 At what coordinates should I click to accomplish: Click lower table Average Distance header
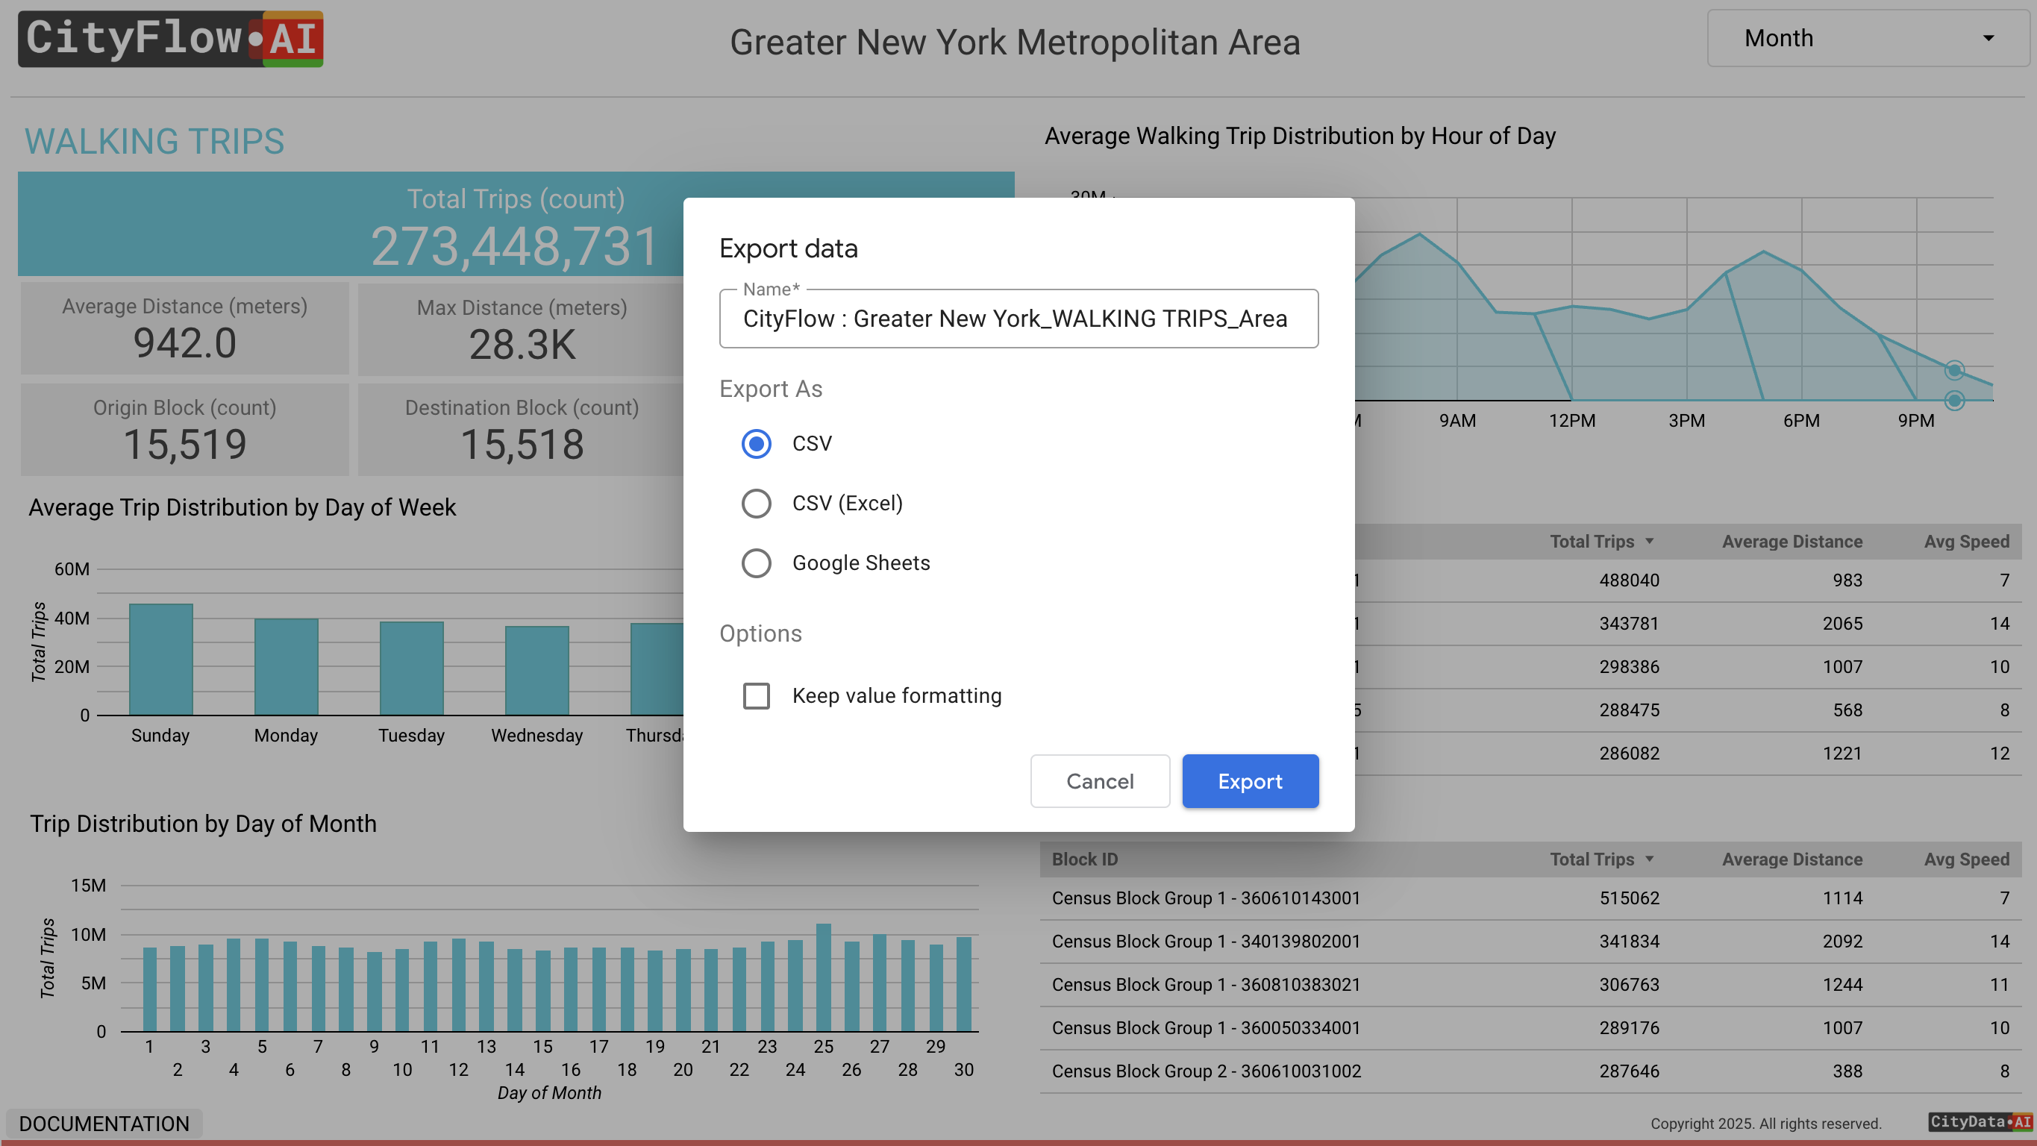coord(1792,859)
